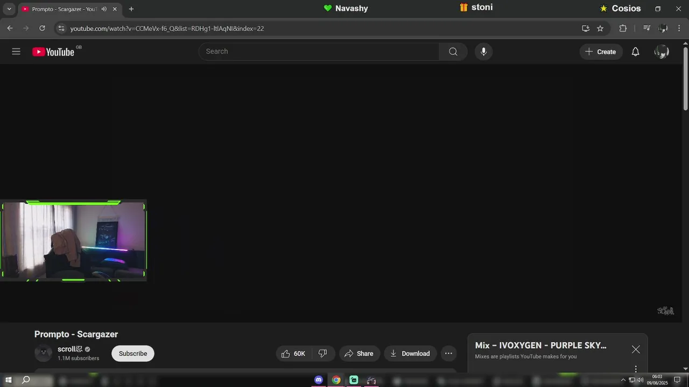This screenshot has height=387, width=689.
Task: Focus the YouTube Search field
Action: pos(319,52)
